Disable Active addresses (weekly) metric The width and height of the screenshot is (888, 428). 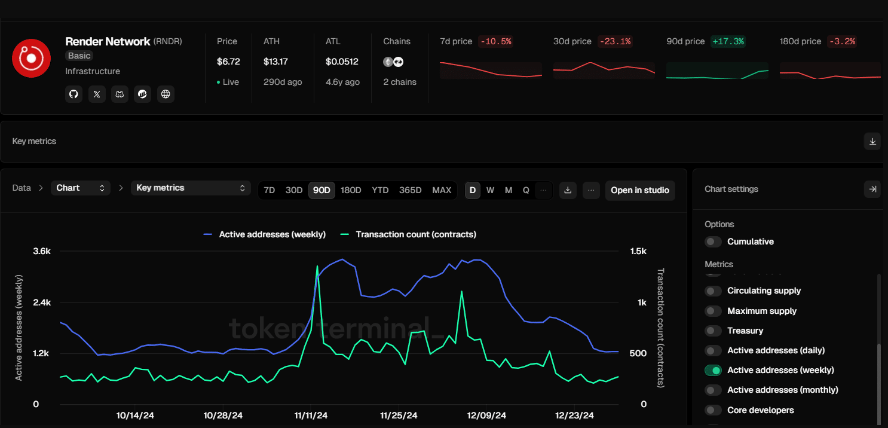[713, 370]
